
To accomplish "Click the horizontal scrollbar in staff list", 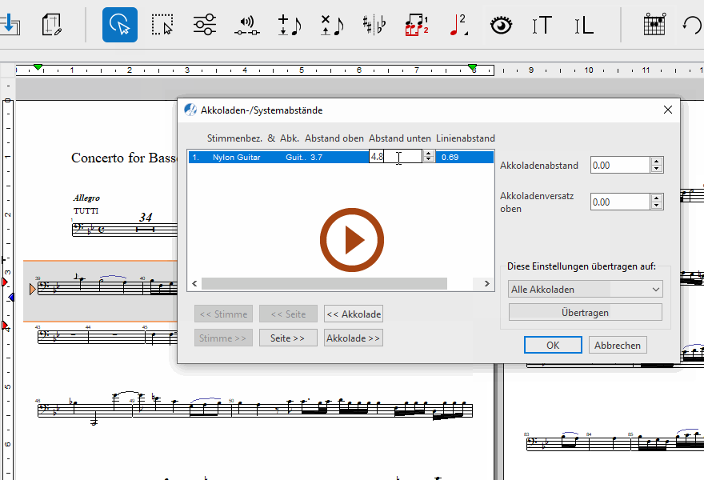I will (324, 284).
